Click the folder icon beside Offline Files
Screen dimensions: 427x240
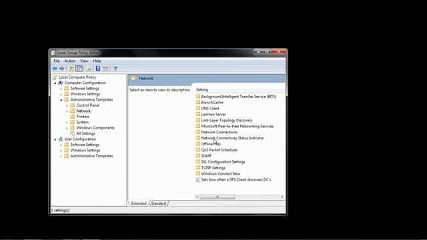(198, 144)
